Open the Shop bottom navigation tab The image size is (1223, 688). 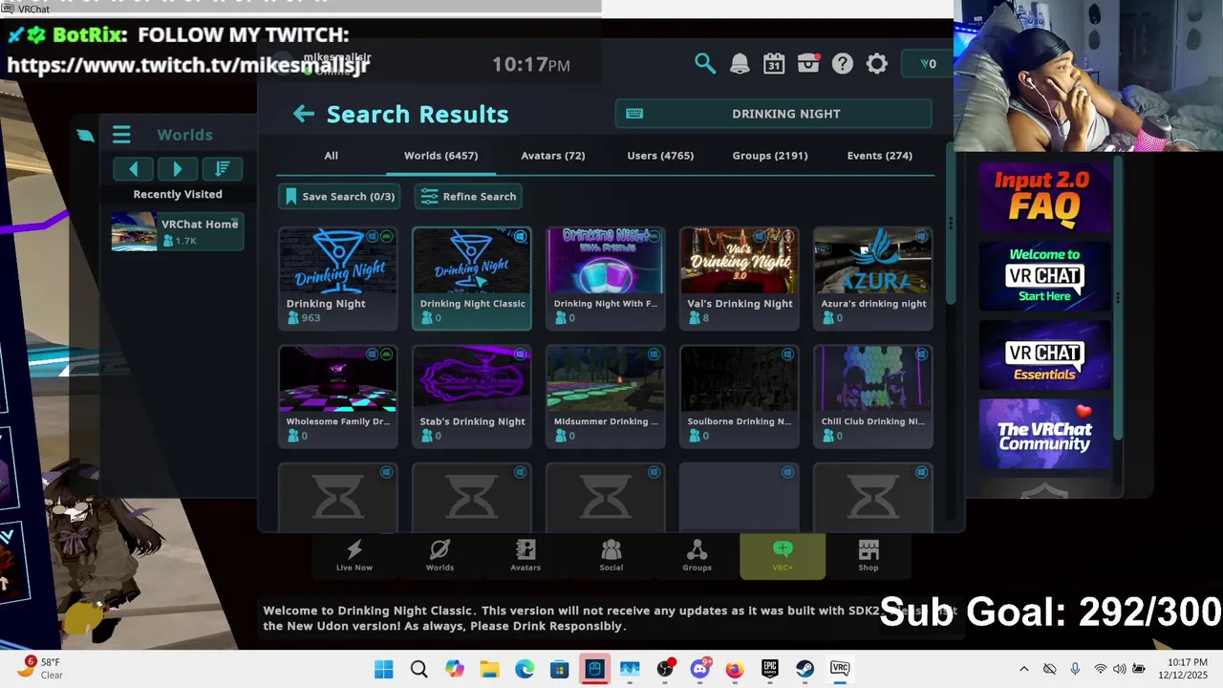[869, 555]
